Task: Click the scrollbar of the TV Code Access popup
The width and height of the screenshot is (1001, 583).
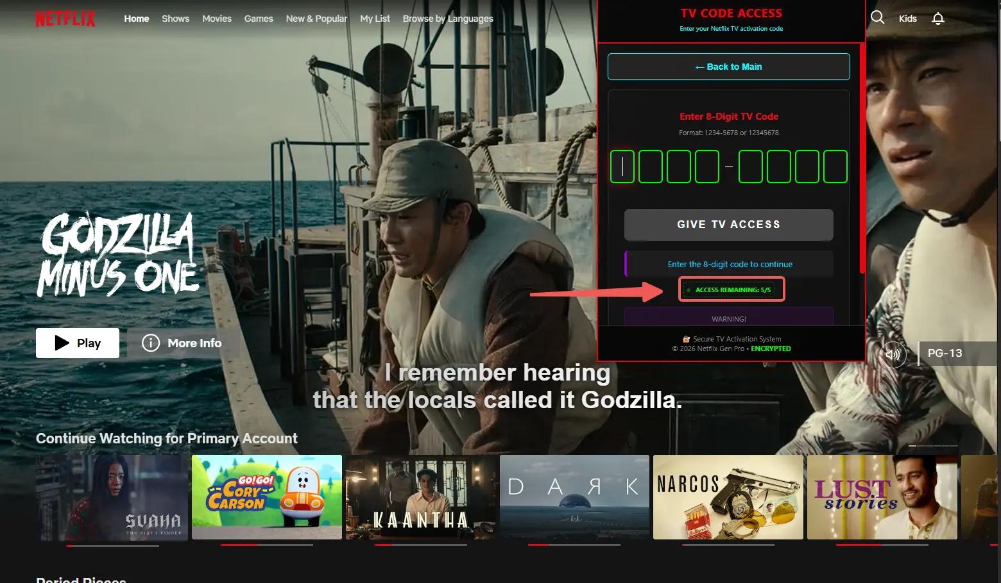Action: 862,159
